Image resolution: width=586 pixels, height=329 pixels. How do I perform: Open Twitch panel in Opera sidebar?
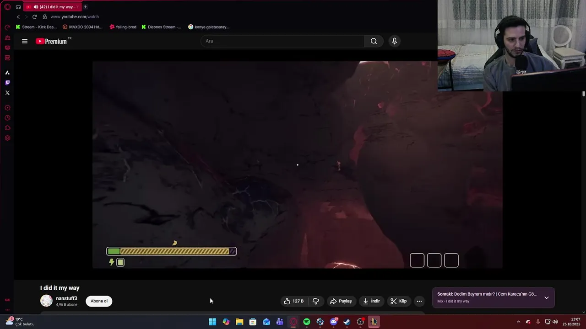click(x=7, y=83)
